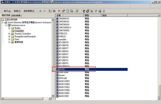This screenshot has width=161, height=104.
Task: Click the Up one level folder icon
Action: click(x=50, y=11)
